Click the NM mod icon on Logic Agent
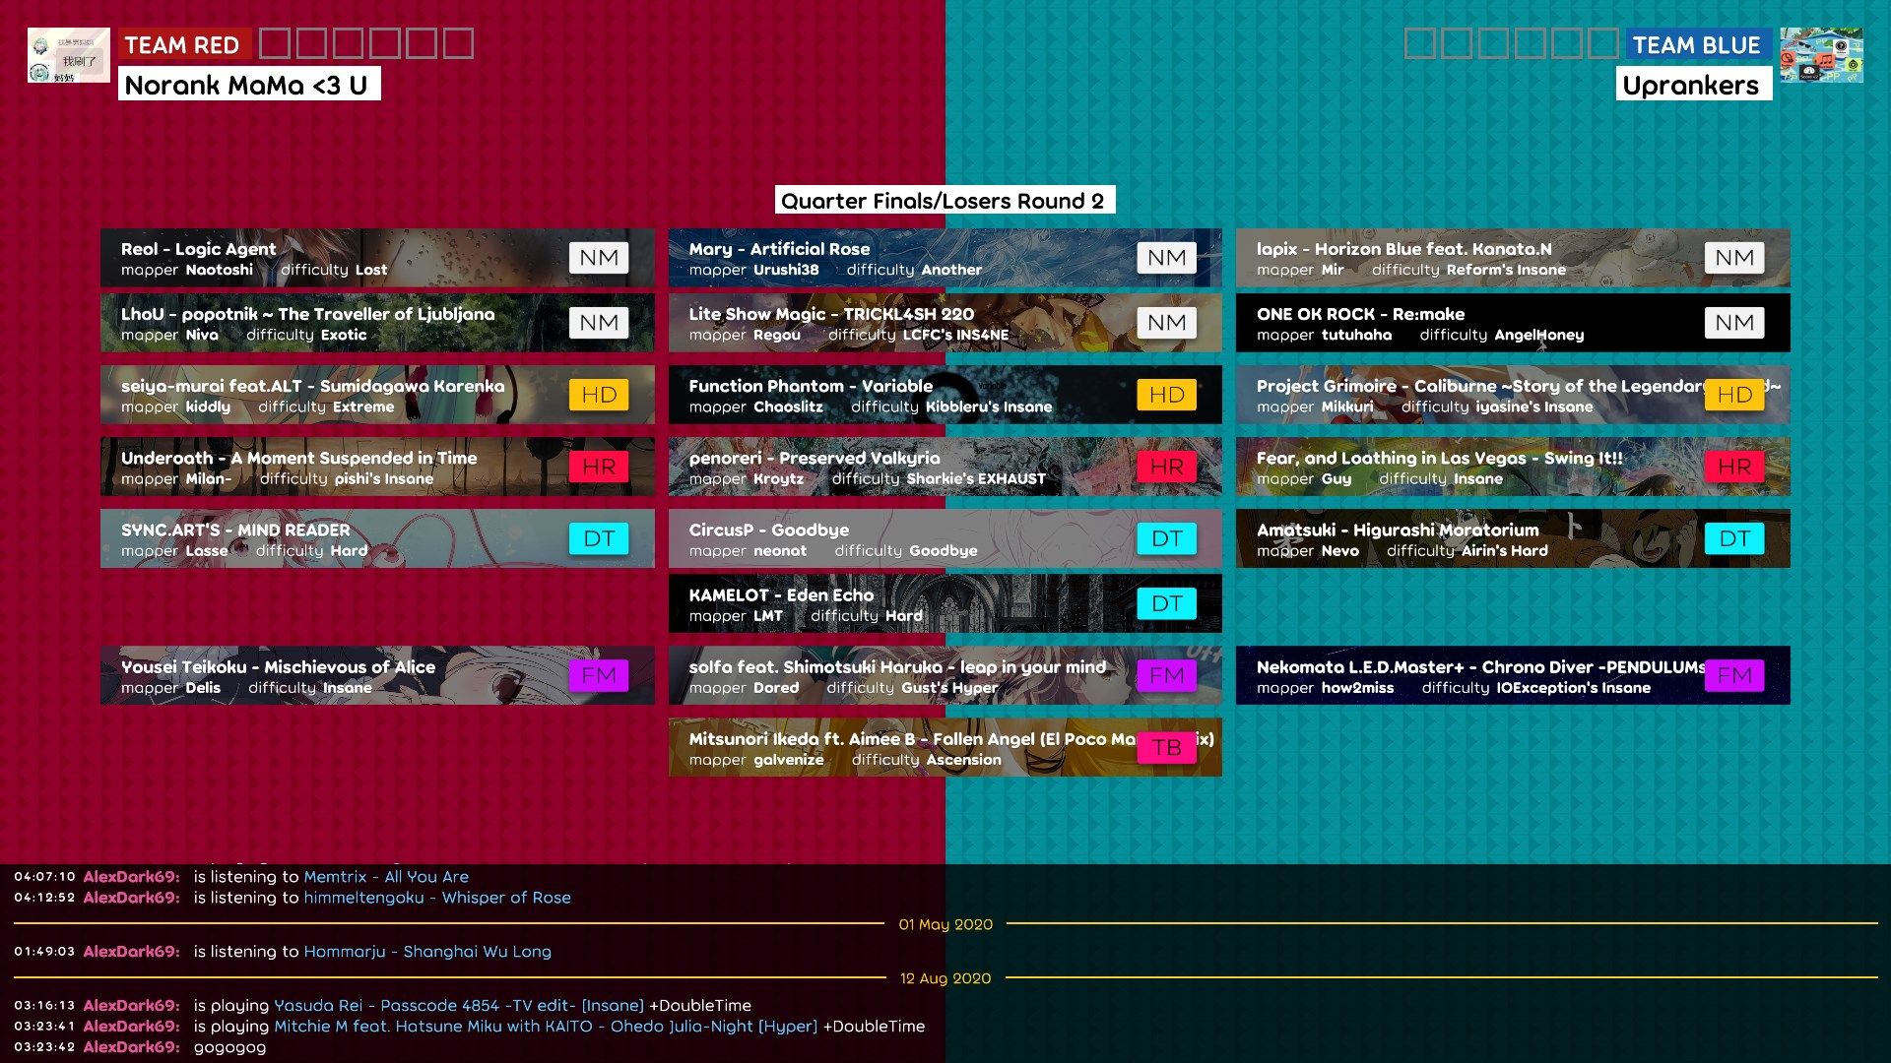The width and height of the screenshot is (1891, 1063). point(598,256)
